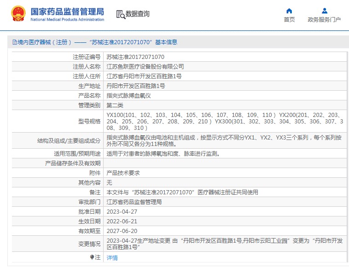Select approving department 江苏省药品监督管理局

(x=134, y=202)
